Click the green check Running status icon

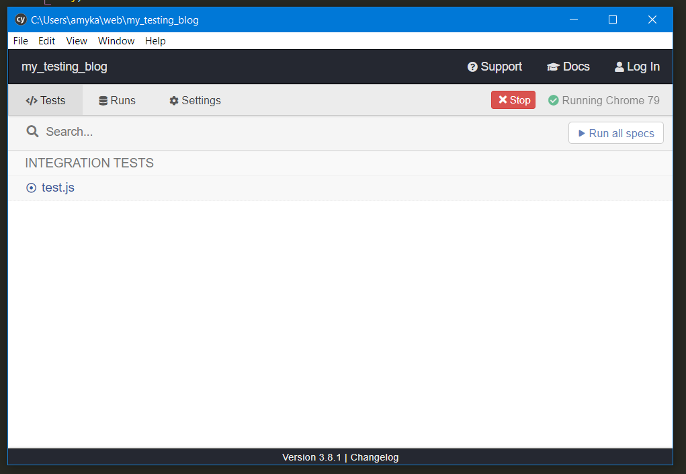click(554, 100)
